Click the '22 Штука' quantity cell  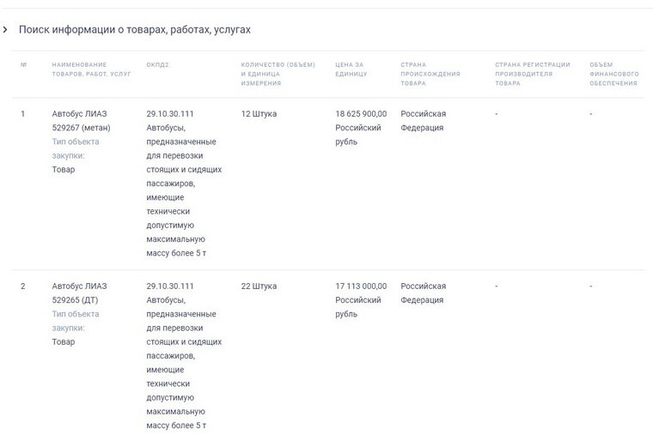[259, 286]
